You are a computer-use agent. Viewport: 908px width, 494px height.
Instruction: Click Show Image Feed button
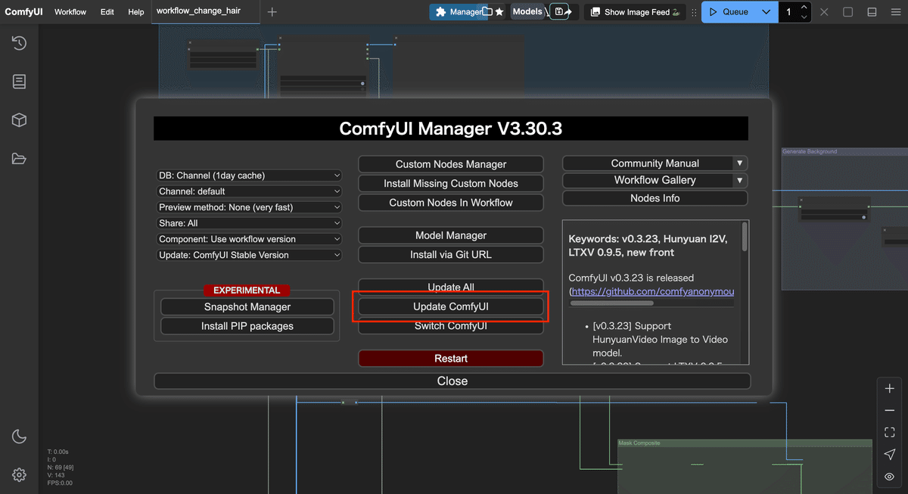pyautogui.click(x=636, y=12)
